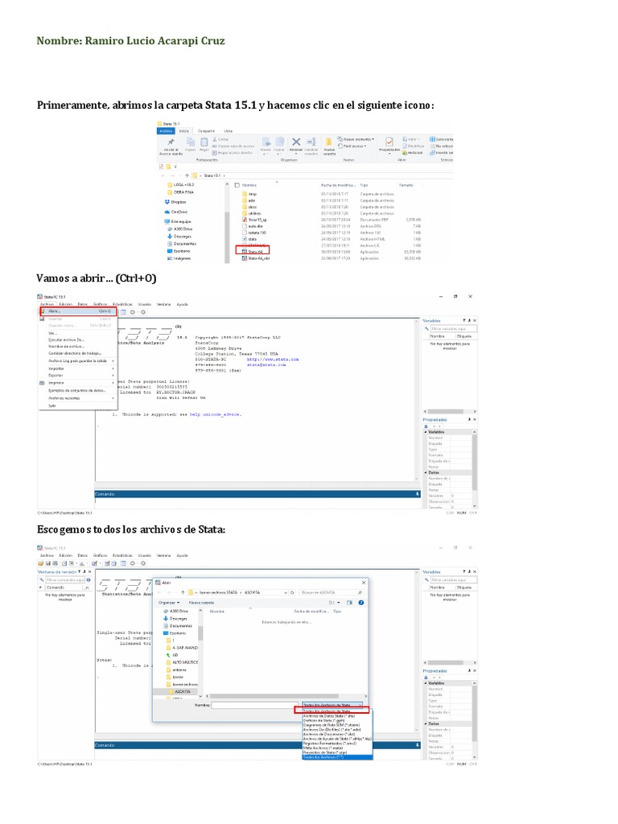The height and width of the screenshot is (824, 618).
Task: Click the Nombre column header in Explorer
Action: point(249,185)
